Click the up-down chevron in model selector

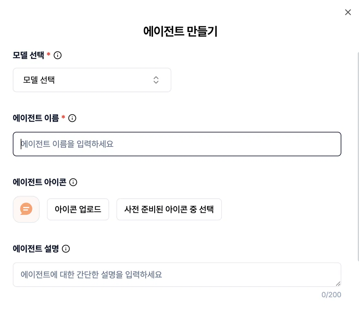156,80
